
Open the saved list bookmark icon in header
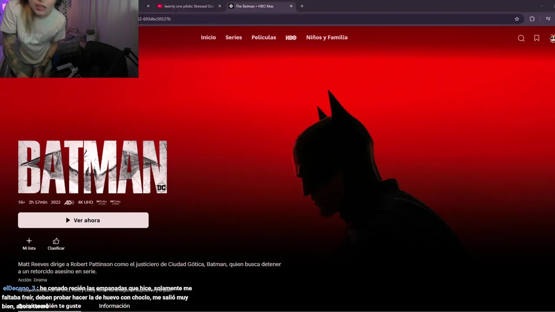point(537,38)
